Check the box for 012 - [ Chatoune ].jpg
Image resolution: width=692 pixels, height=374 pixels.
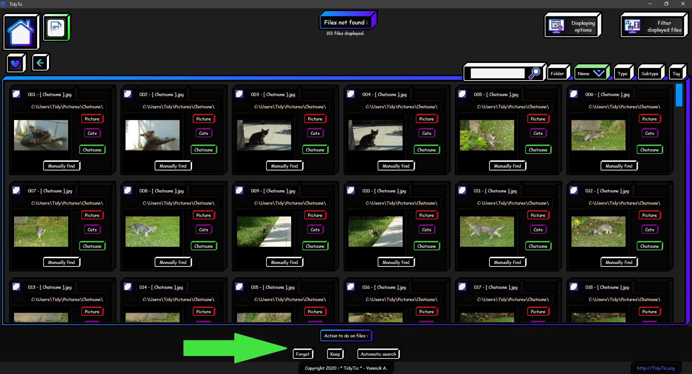pyautogui.click(x=574, y=190)
